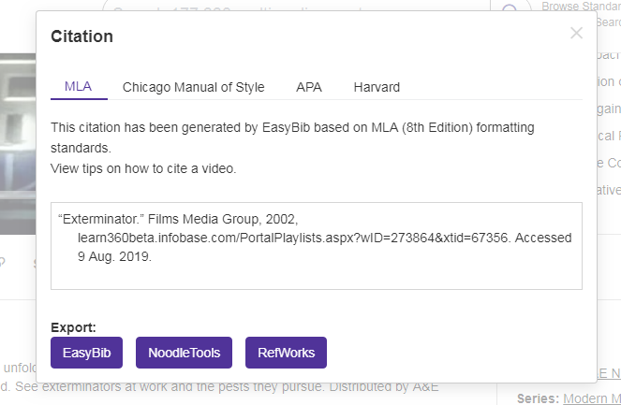
Task: Click the EasyBib MLA 8th Edition notice text
Action: [292, 137]
